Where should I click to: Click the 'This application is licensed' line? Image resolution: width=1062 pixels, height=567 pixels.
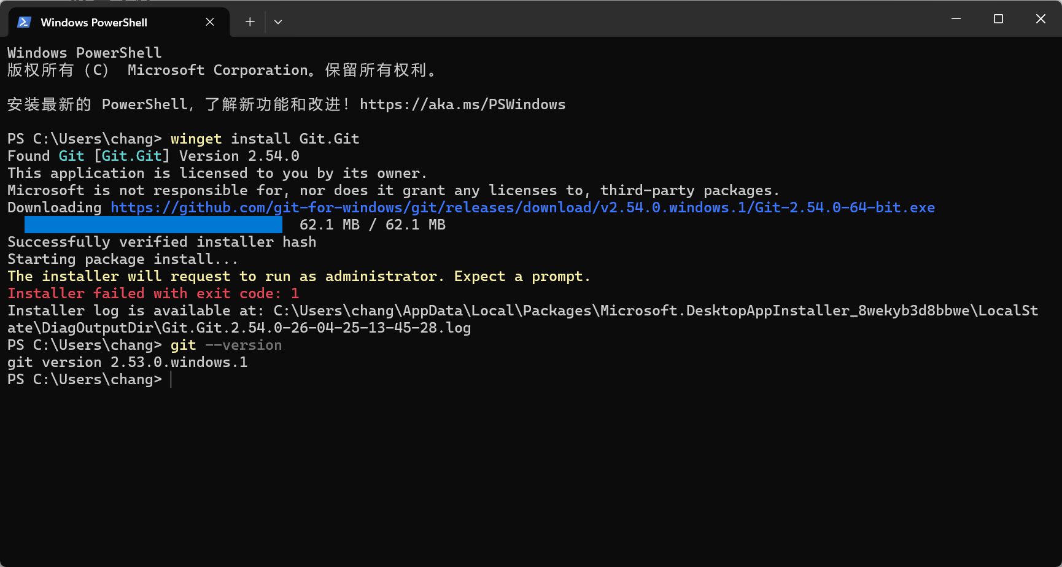[x=217, y=173]
